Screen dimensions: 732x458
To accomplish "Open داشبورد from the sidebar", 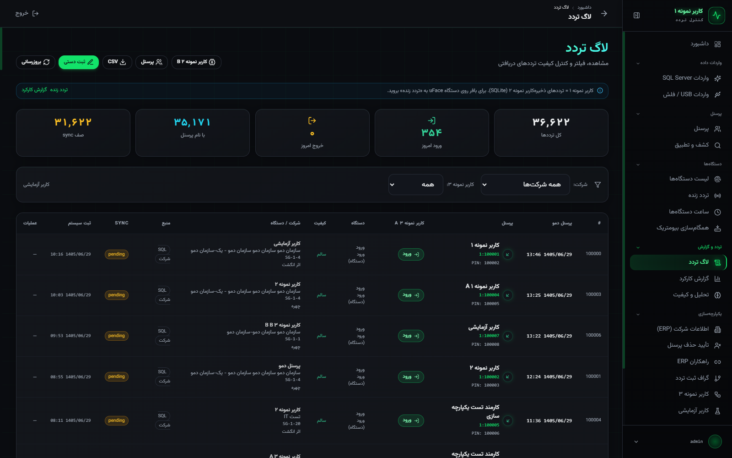I will click(x=678, y=44).
